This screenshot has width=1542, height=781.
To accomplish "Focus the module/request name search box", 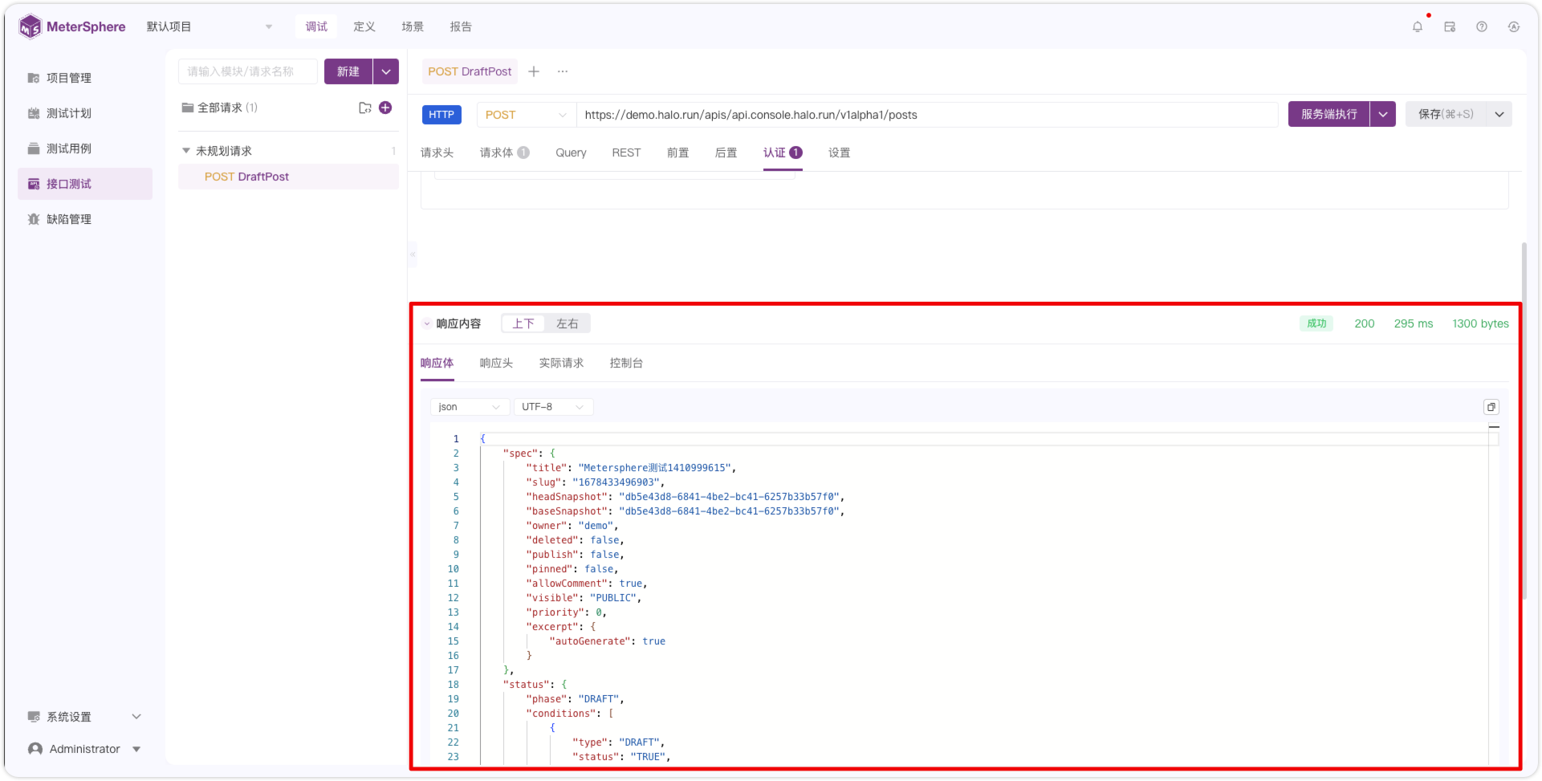I will (248, 71).
